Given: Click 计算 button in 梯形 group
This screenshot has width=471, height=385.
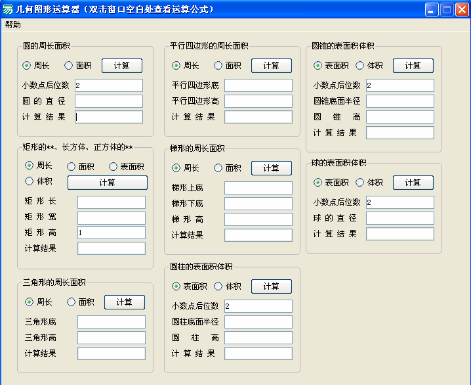Looking at the screenshot, I should 272,168.
